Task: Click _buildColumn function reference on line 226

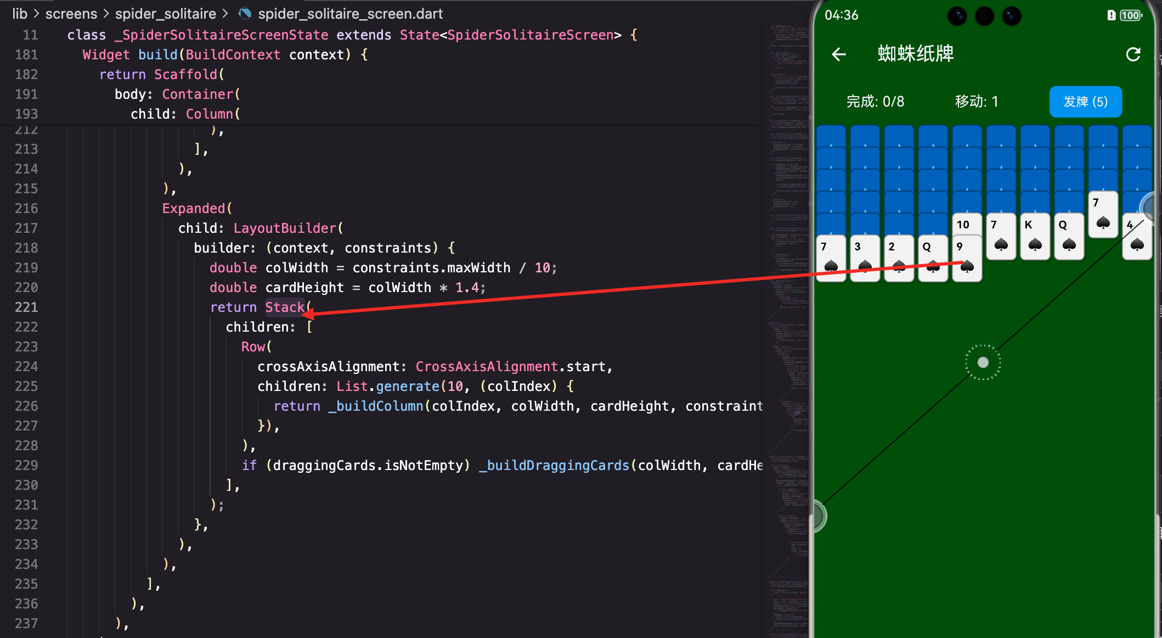Action: pyautogui.click(x=376, y=406)
